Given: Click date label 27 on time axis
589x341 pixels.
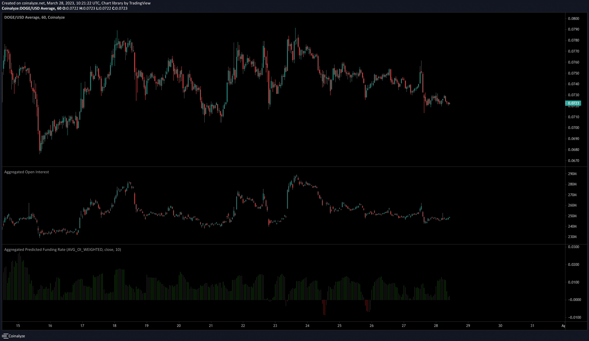Looking at the screenshot, I should pos(404,326).
